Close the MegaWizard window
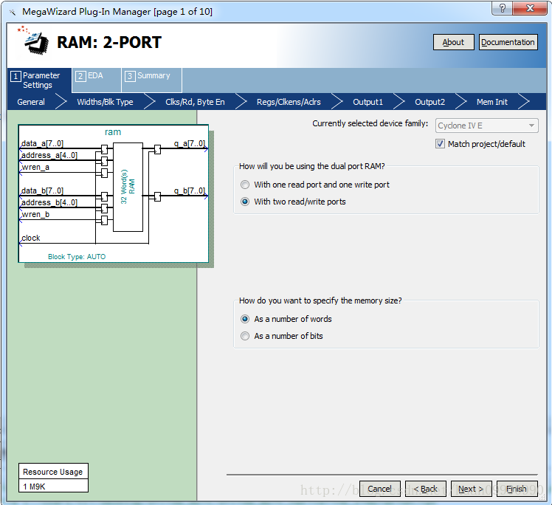The height and width of the screenshot is (505, 552). 530,8
